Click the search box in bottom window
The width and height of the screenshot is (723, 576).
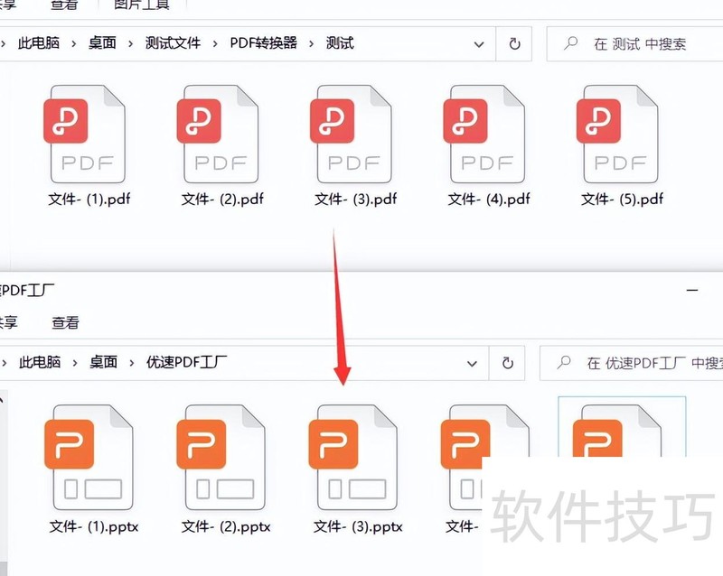(633, 363)
